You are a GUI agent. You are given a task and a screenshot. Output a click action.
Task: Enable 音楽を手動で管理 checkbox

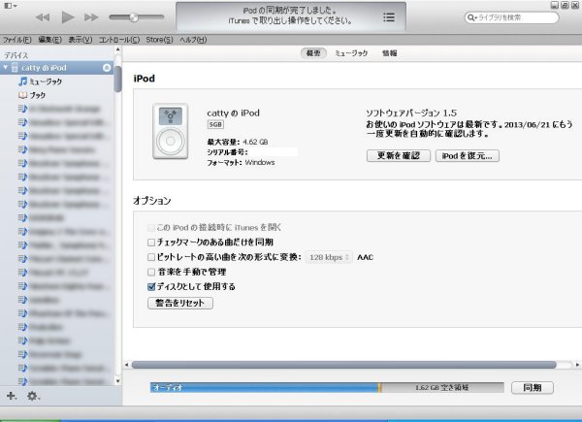151,272
